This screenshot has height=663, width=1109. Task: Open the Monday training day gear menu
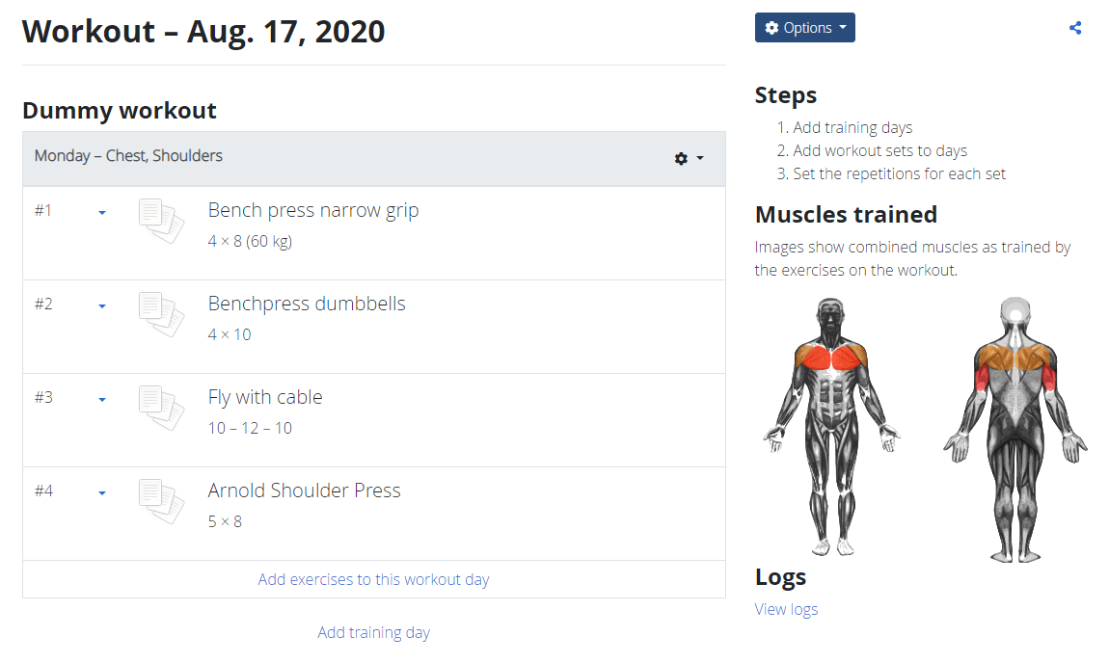point(688,158)
